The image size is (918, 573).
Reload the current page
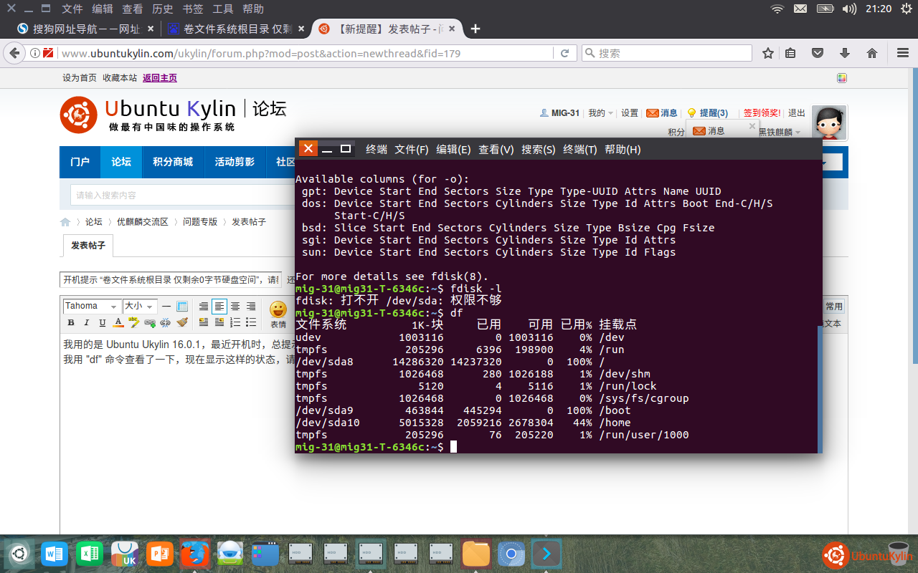click(x=564, y=53)
